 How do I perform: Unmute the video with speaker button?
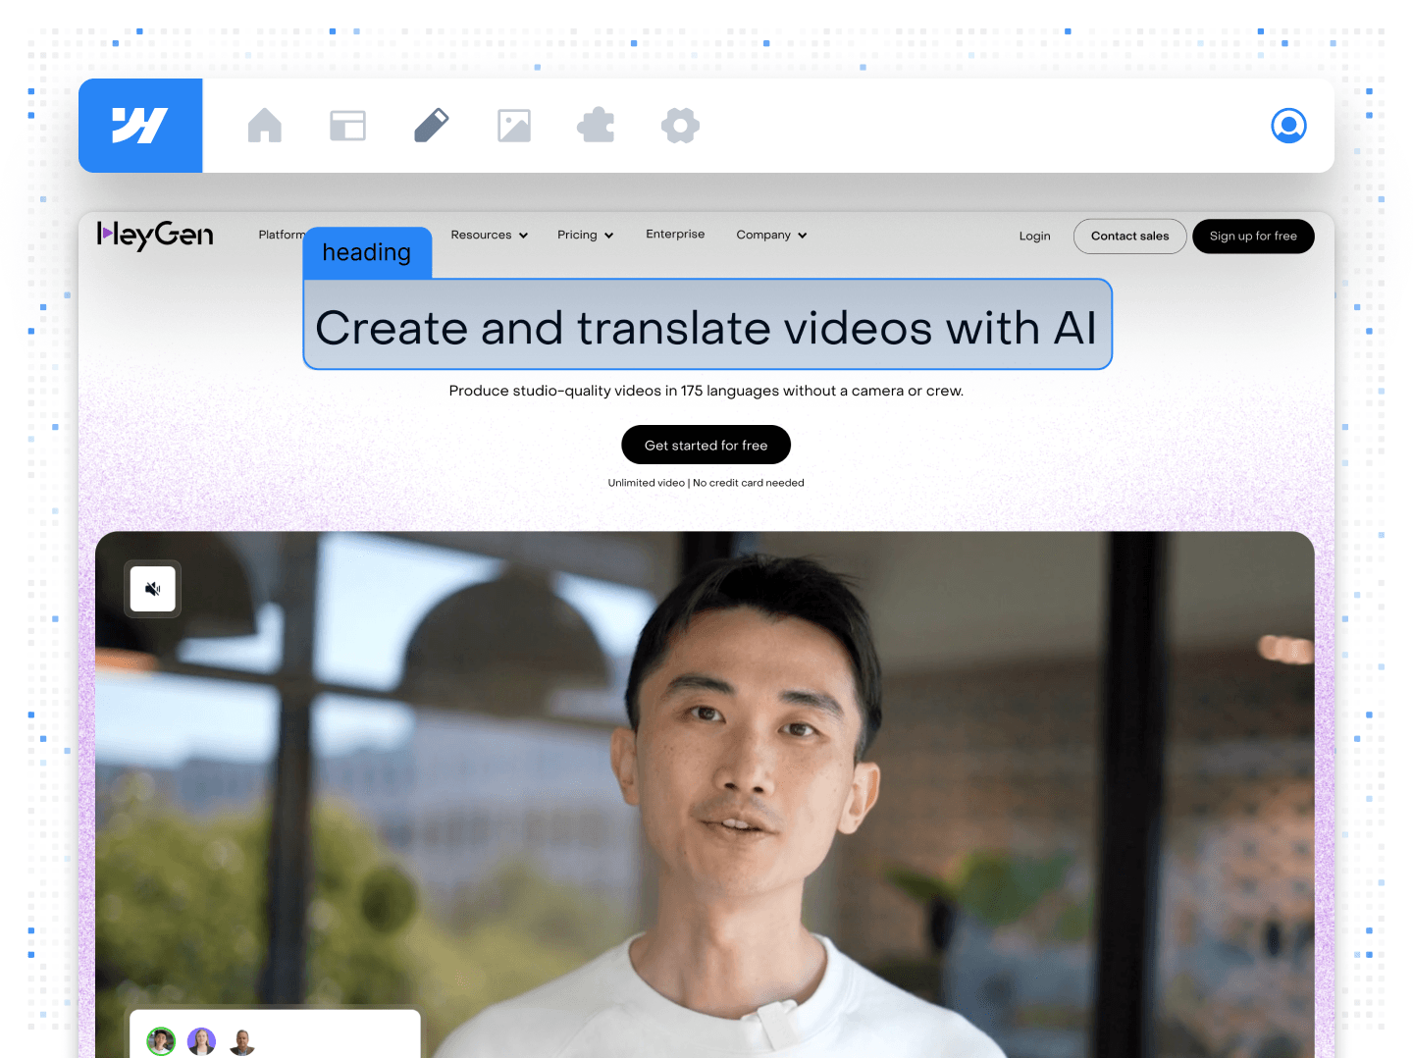pos(153,589)
